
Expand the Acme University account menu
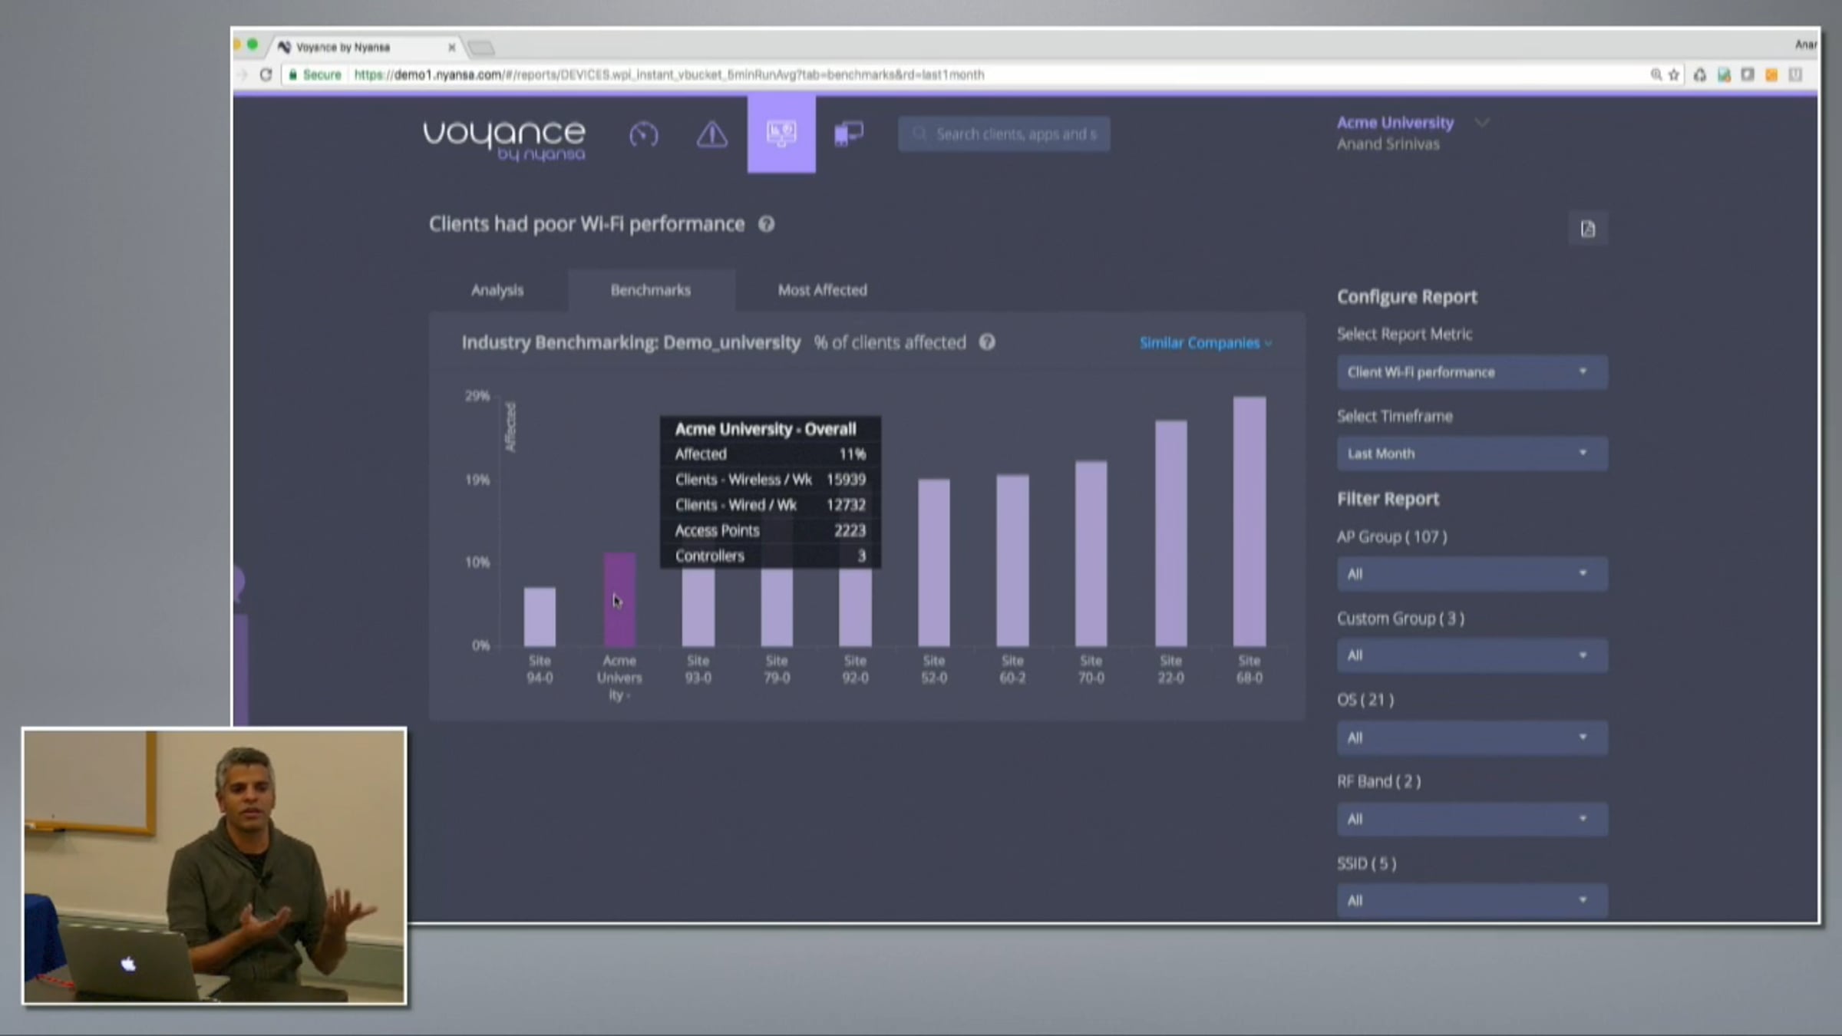click(x=1481, y=123)
